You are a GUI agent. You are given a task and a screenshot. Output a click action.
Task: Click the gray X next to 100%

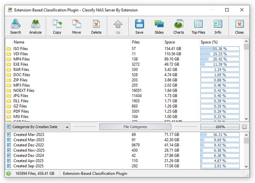tap(244, 127)
